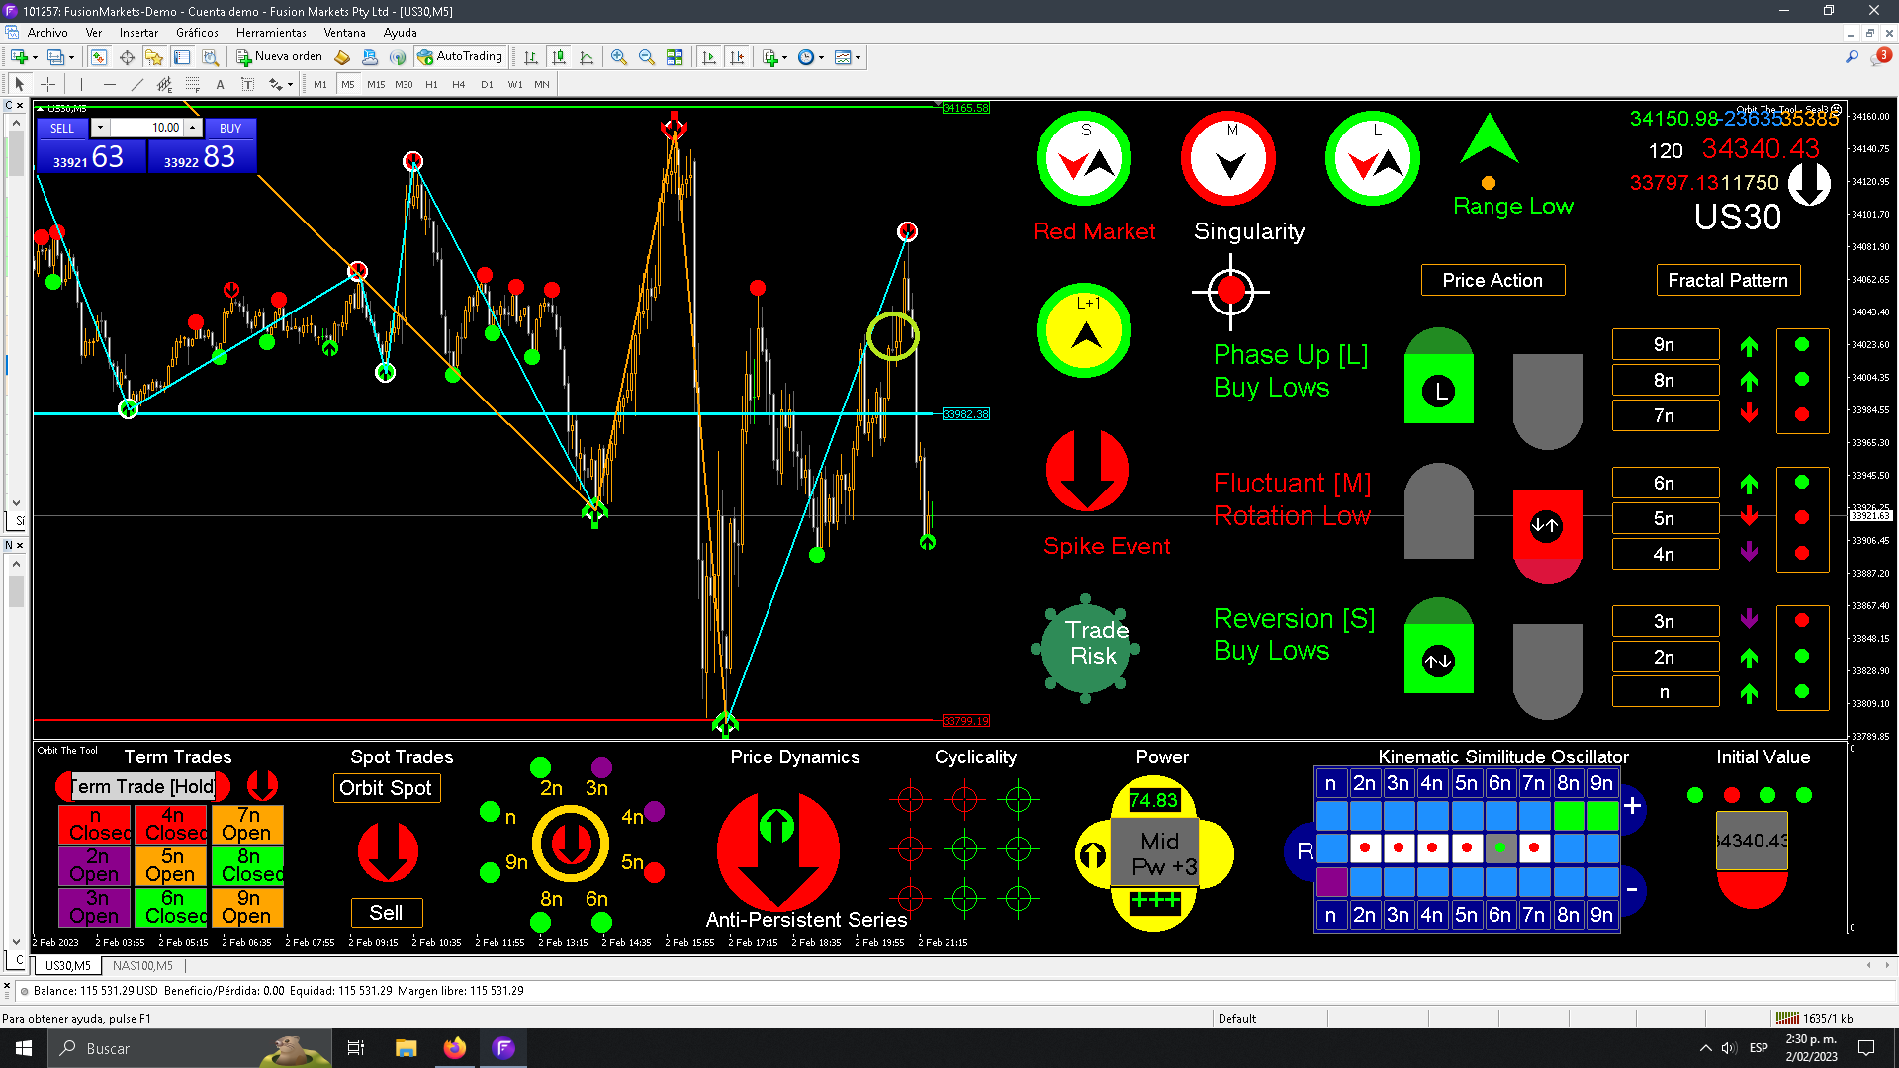The image size is (1899, 1068).
Task: Click the tile windows icon
Action: point(675,57)
